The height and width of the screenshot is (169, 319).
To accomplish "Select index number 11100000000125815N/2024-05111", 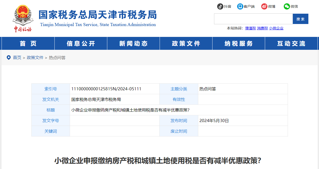I will tap(106, 89).
